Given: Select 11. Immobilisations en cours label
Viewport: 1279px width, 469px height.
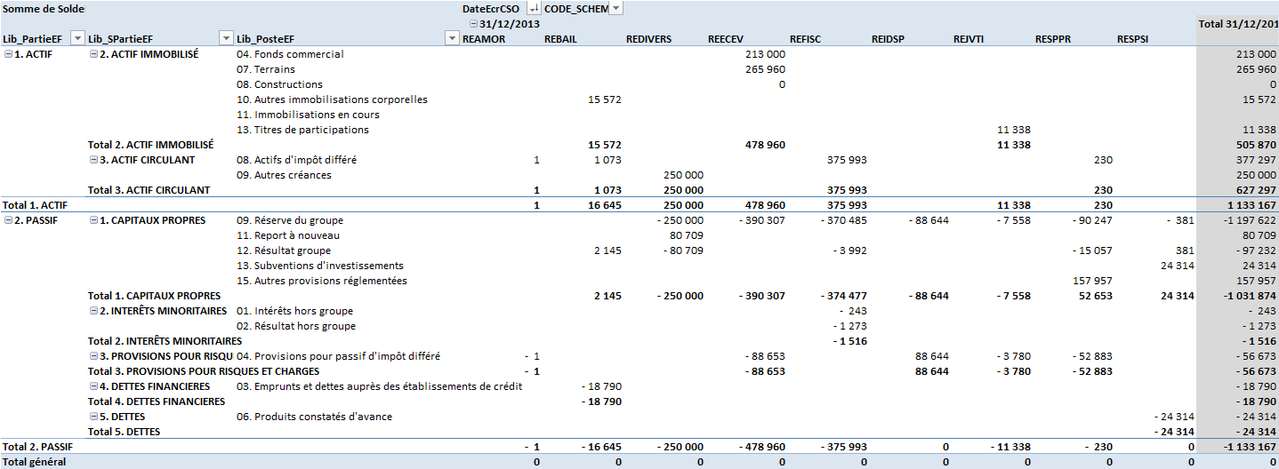Looking at the screenshot, I should click(x=308, y=115).
